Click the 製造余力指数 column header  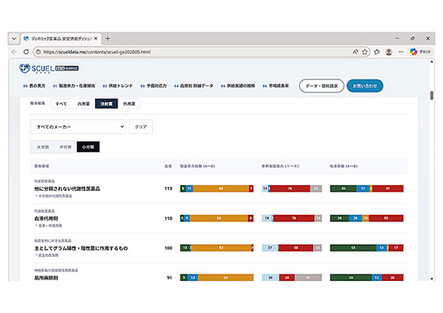tap(198, 166)
